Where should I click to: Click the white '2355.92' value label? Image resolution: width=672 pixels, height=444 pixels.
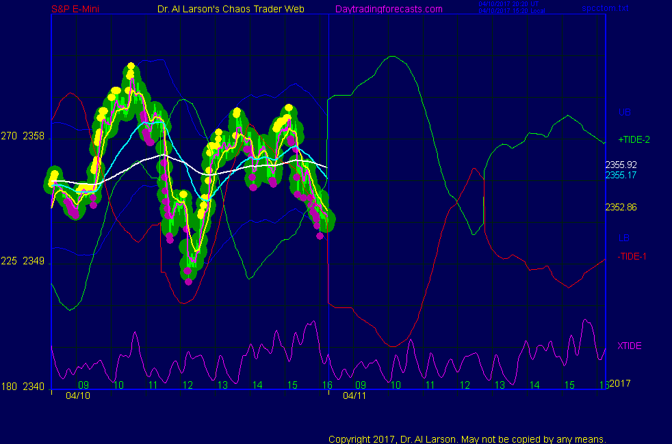621,165
